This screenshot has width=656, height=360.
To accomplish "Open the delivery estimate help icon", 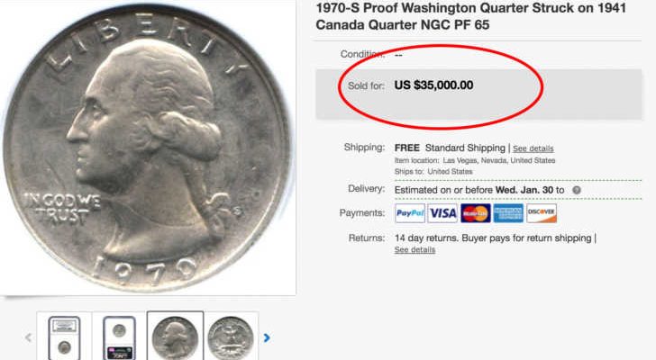I will (577, 190).
